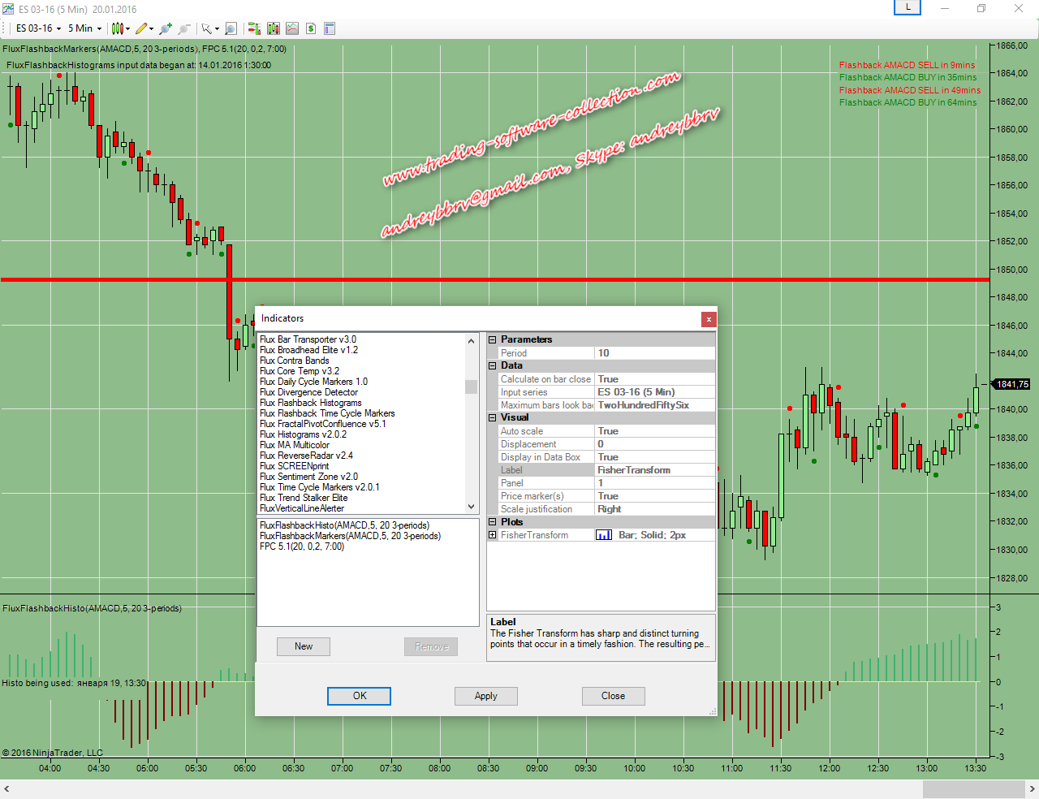Open the chart style candlestick dropdown
The width and height of the screenshot is (1039, 799).
pos(120,28)
